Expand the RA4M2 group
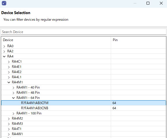This screenshot has height=138, width=167. tap(9, 119)
